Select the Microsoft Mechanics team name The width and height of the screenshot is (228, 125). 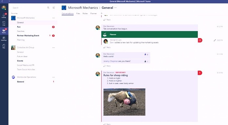tap(26, 18)
